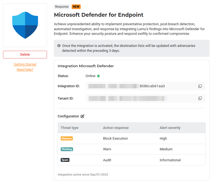This screenshot has height=186, width=218.
Task: Click the Malware threat type badge
Action: 67,139
